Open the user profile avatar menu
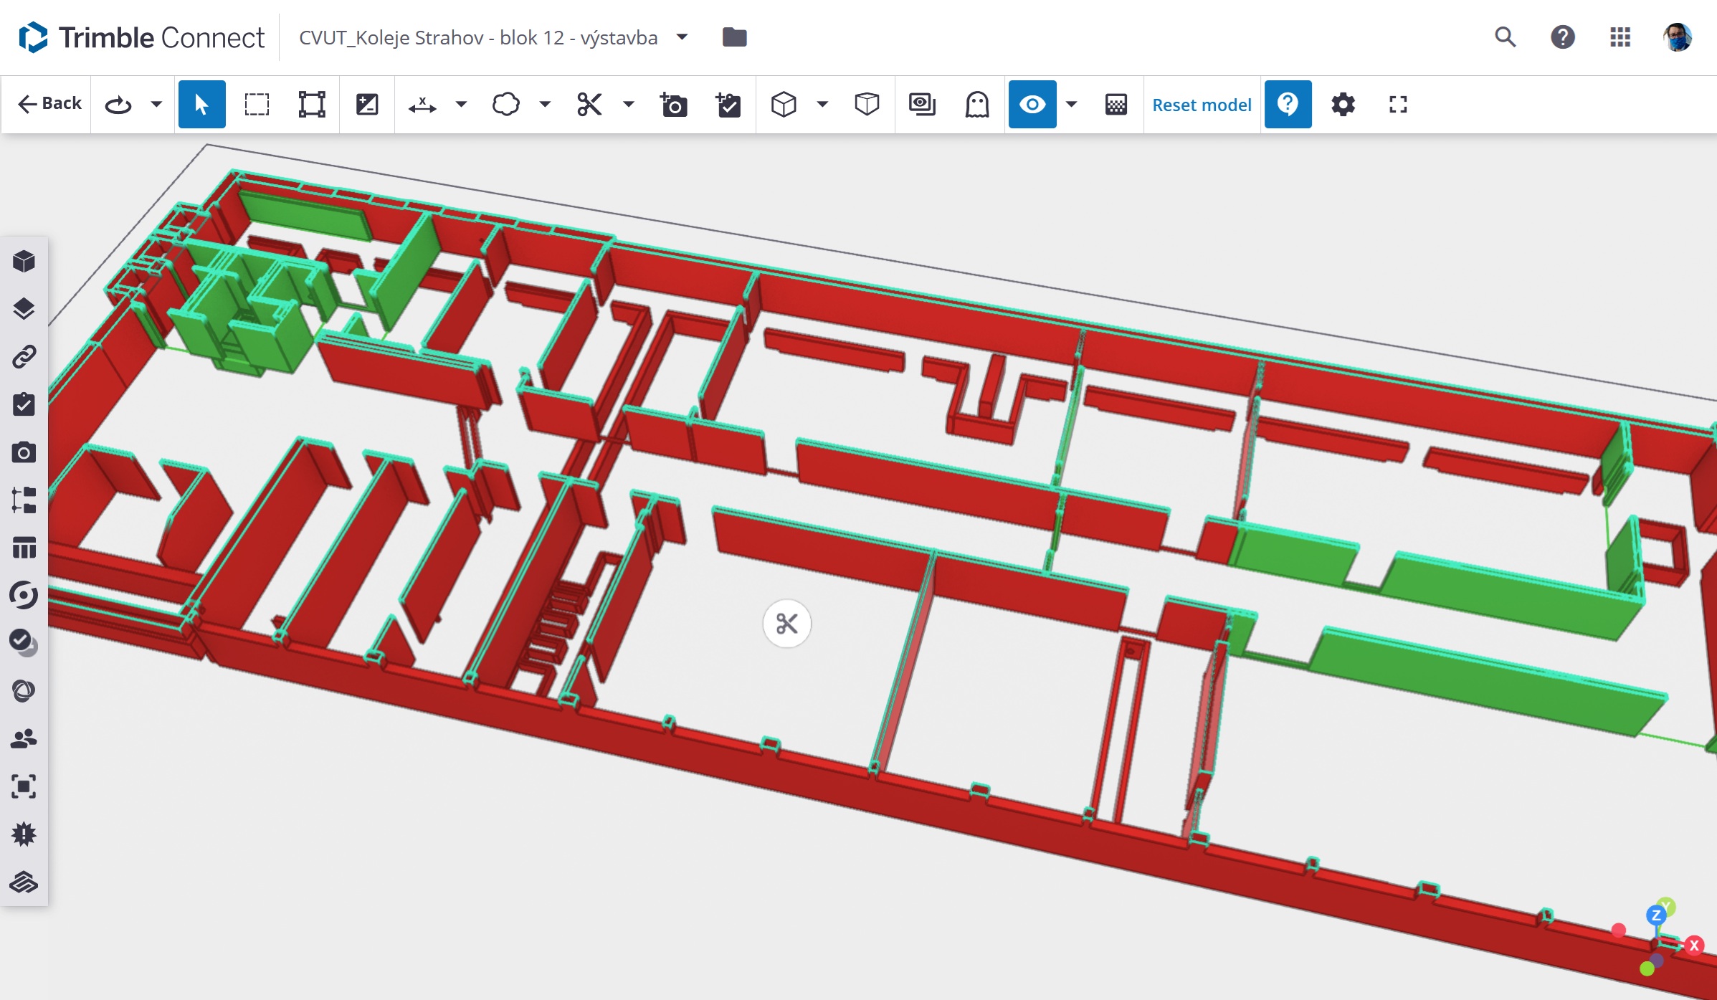The image size is (1717, 1000). click(1677, 37)
